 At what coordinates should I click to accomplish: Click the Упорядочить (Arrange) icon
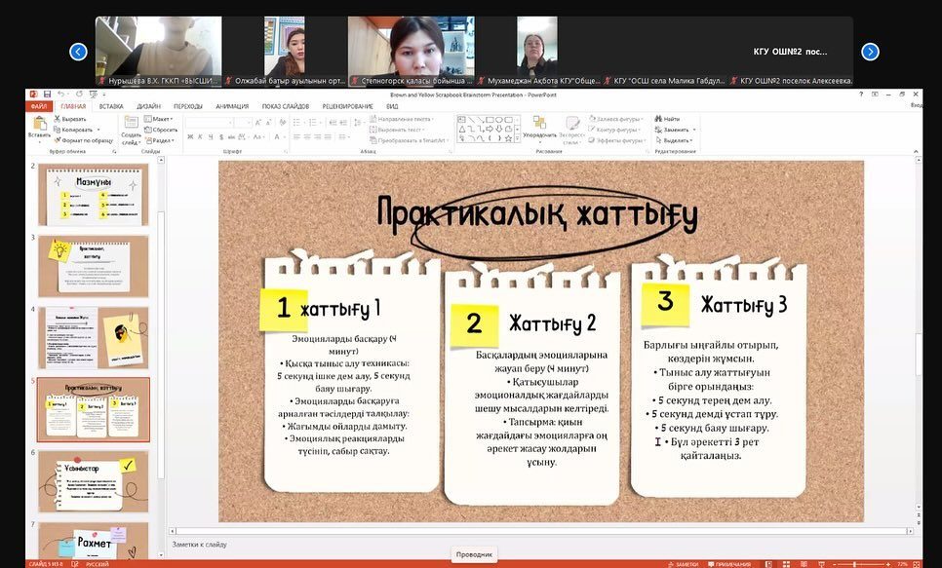pyautogui.click(x=538, y=124)
